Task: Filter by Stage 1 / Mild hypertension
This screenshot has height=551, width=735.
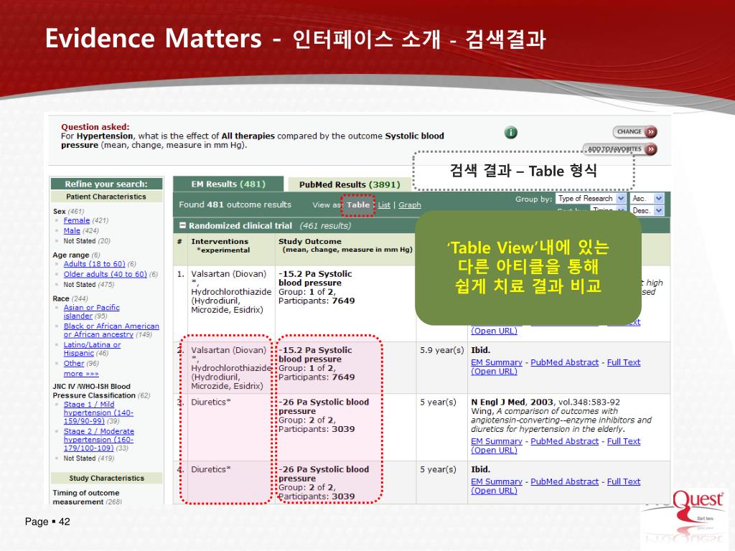Action: coord(98,413)
